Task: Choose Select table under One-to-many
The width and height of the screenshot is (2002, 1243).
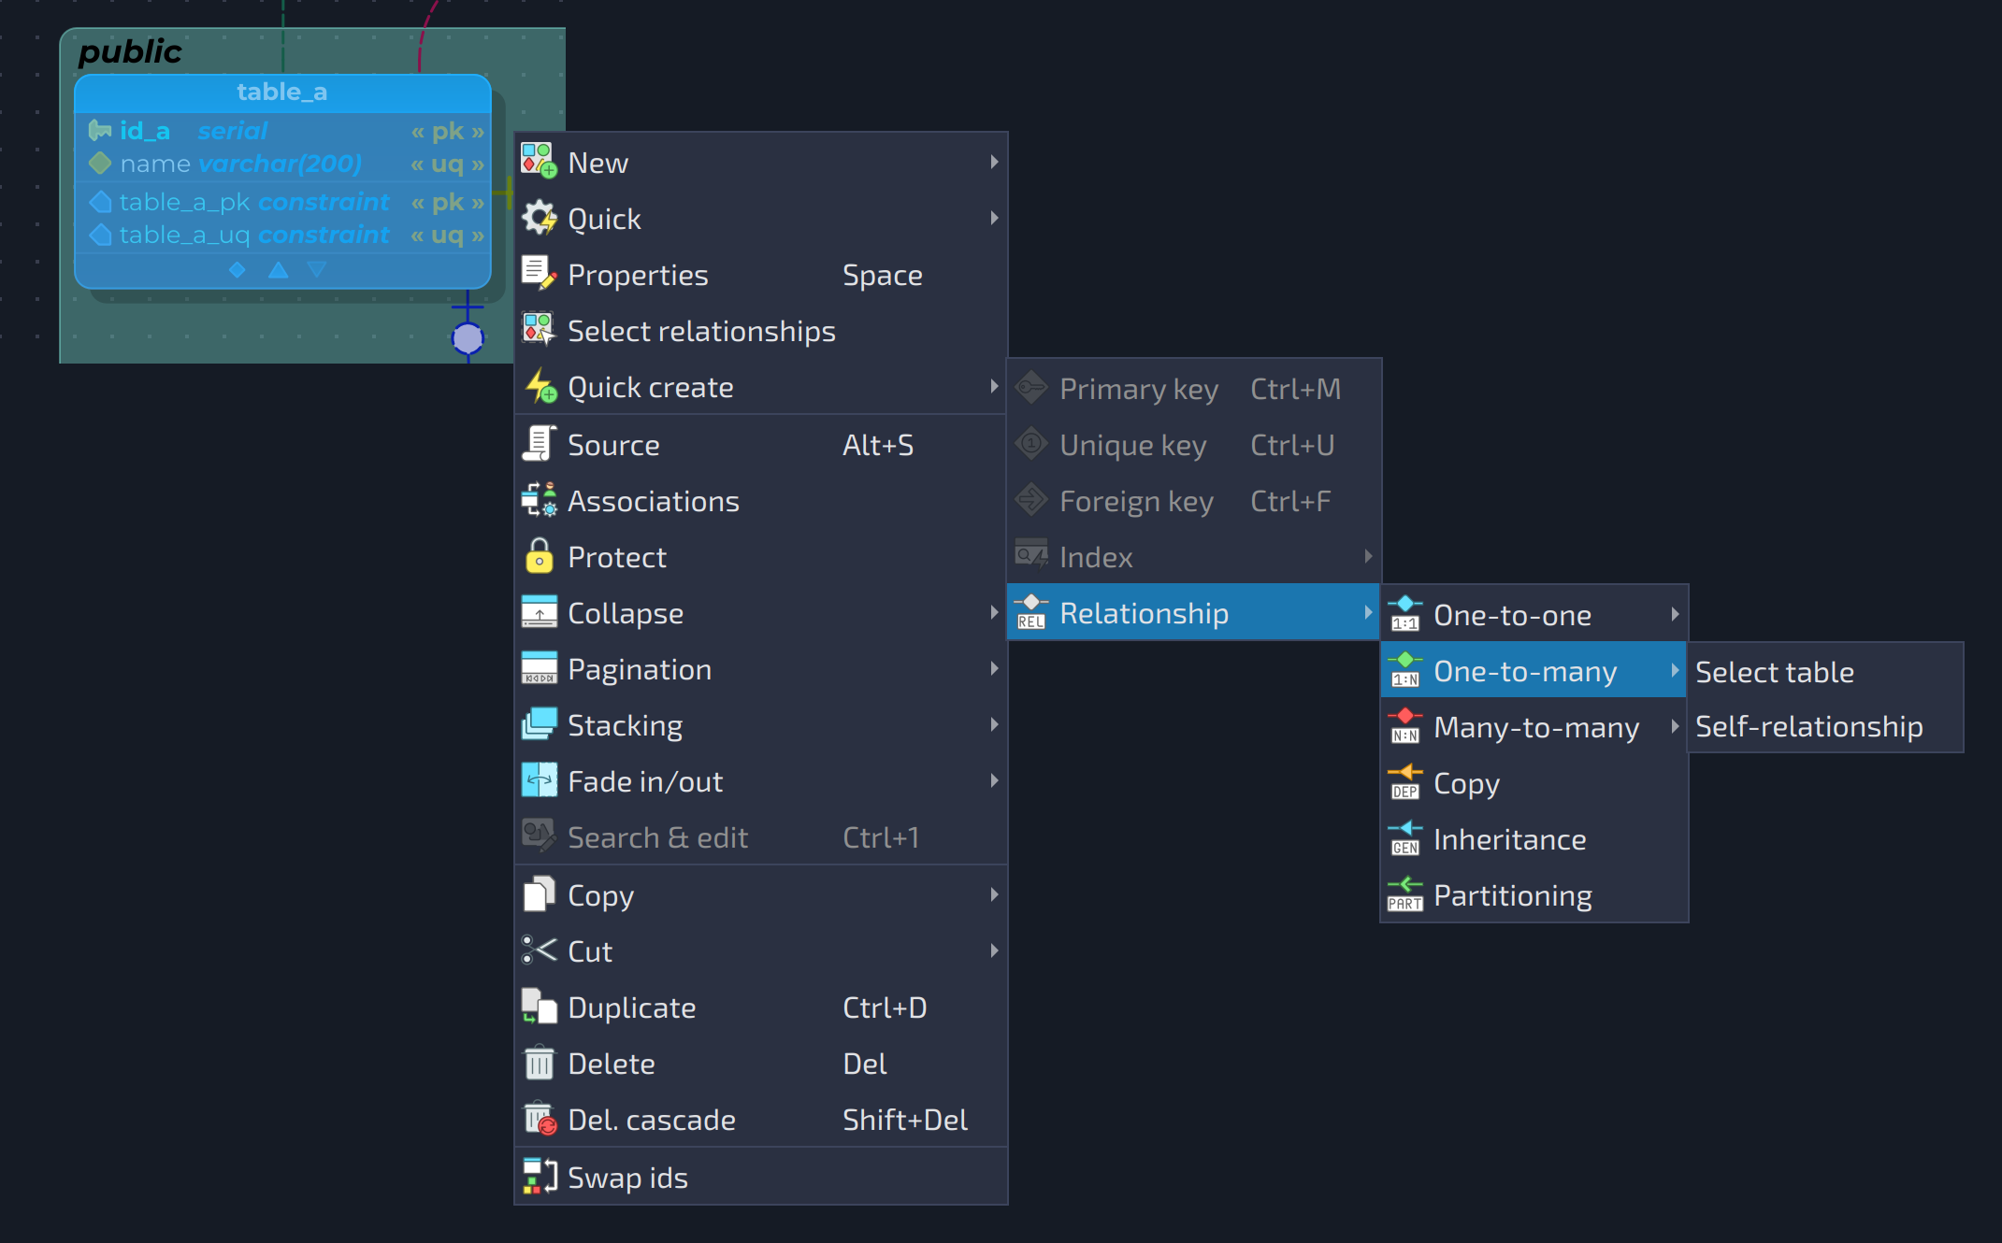Action: pyautogui.click(x=1825, y=671)
